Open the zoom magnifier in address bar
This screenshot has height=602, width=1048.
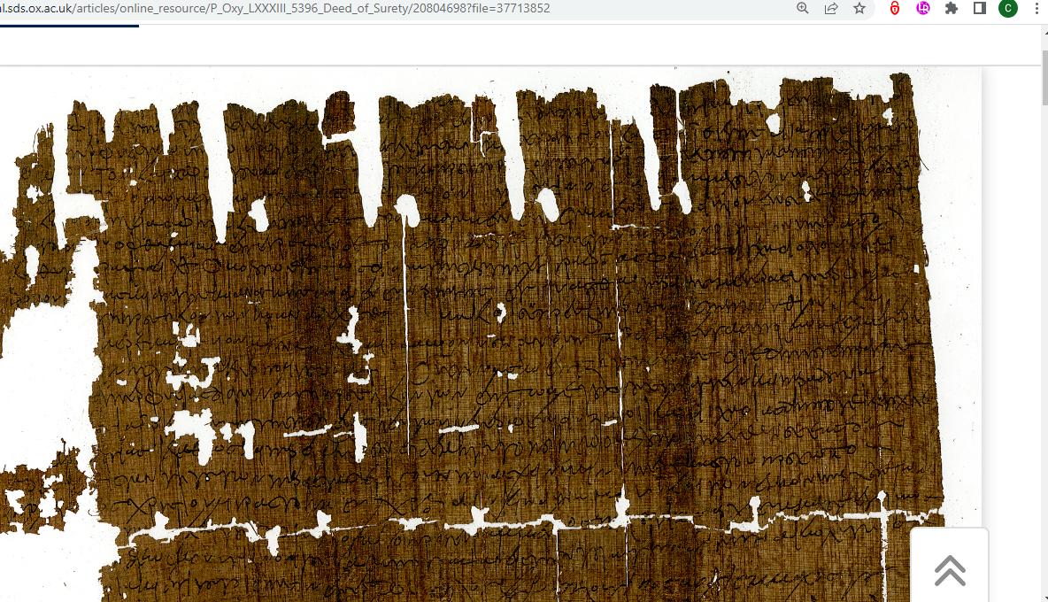pyautogui.click(x=803, y=8)
